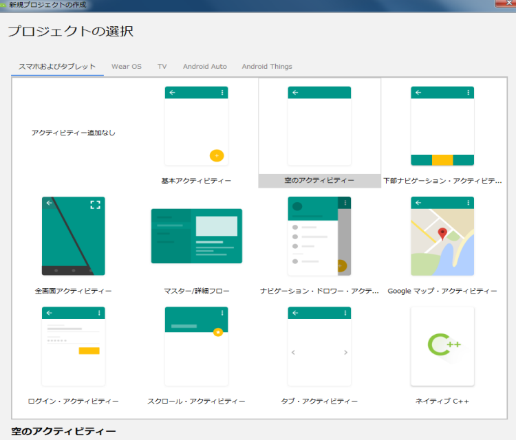Select the Google マップ template preview

point(442,236)
